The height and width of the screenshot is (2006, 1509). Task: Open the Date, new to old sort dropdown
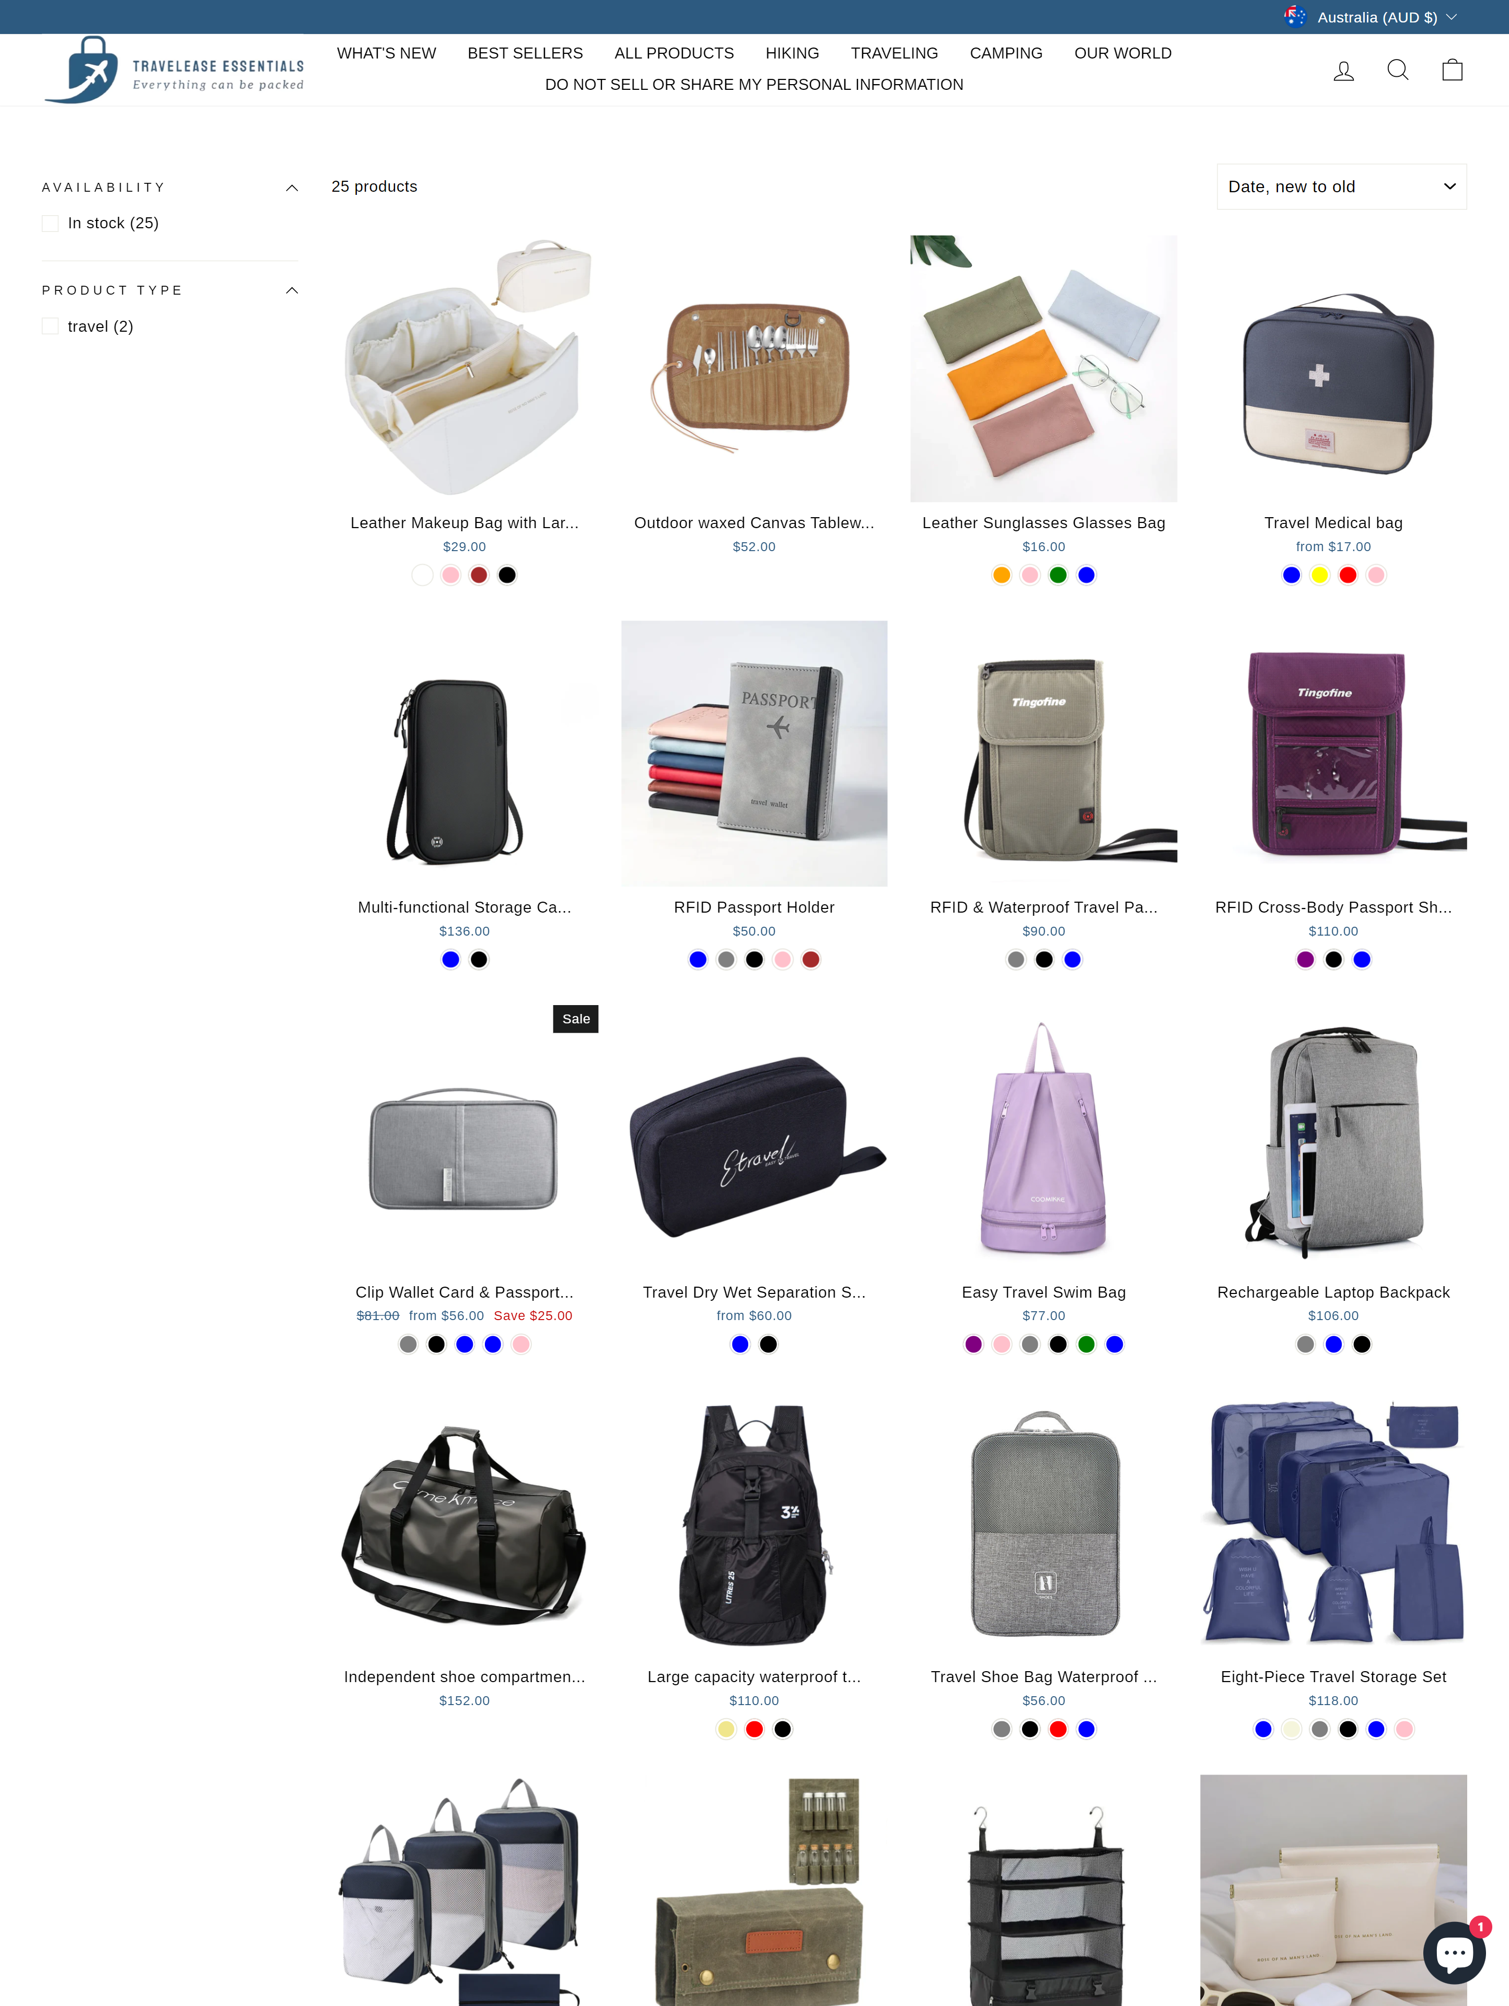(x=1341, y=187)
